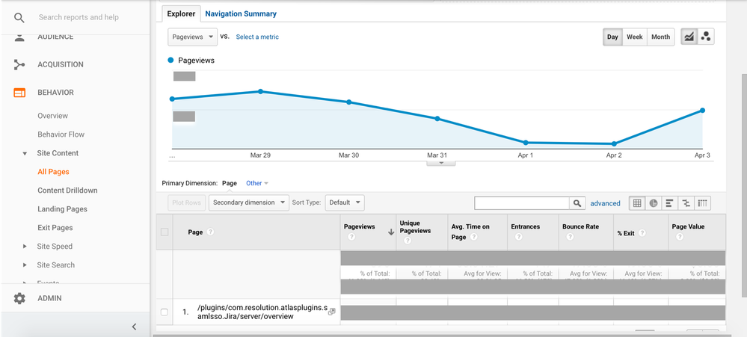Click the ADMIN label in sidebar
The height and width of the screenshot is (337, 747).
(49, 298)
